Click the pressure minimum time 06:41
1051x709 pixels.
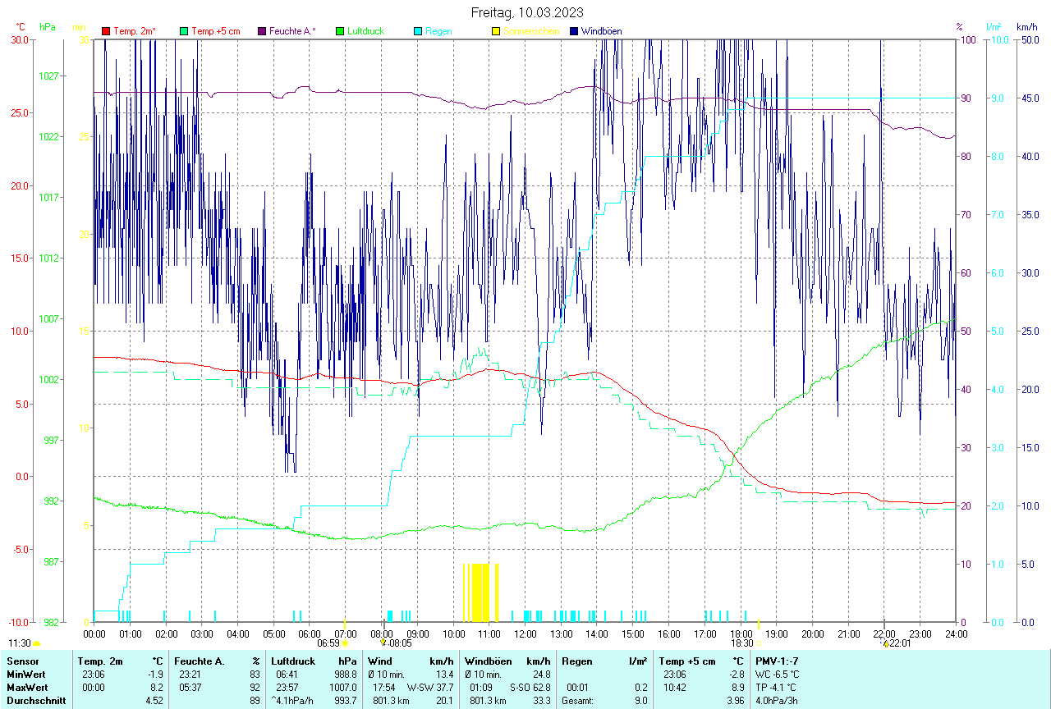[288, 674]
